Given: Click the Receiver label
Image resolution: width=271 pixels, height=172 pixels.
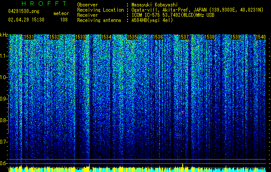Looking at the screenshot, I should 87,15.
